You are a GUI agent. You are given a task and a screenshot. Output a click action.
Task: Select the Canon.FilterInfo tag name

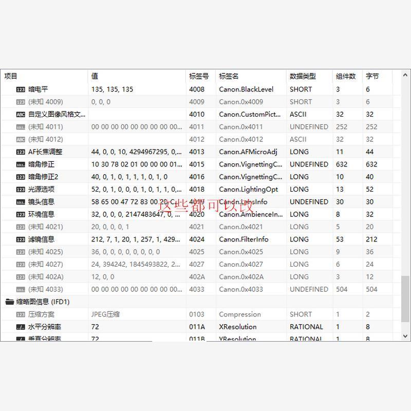(244, 239)
